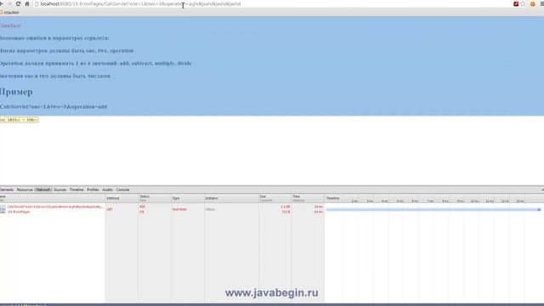
Task: Go to the browser home page icon
Action: click(x=27, y=3)
